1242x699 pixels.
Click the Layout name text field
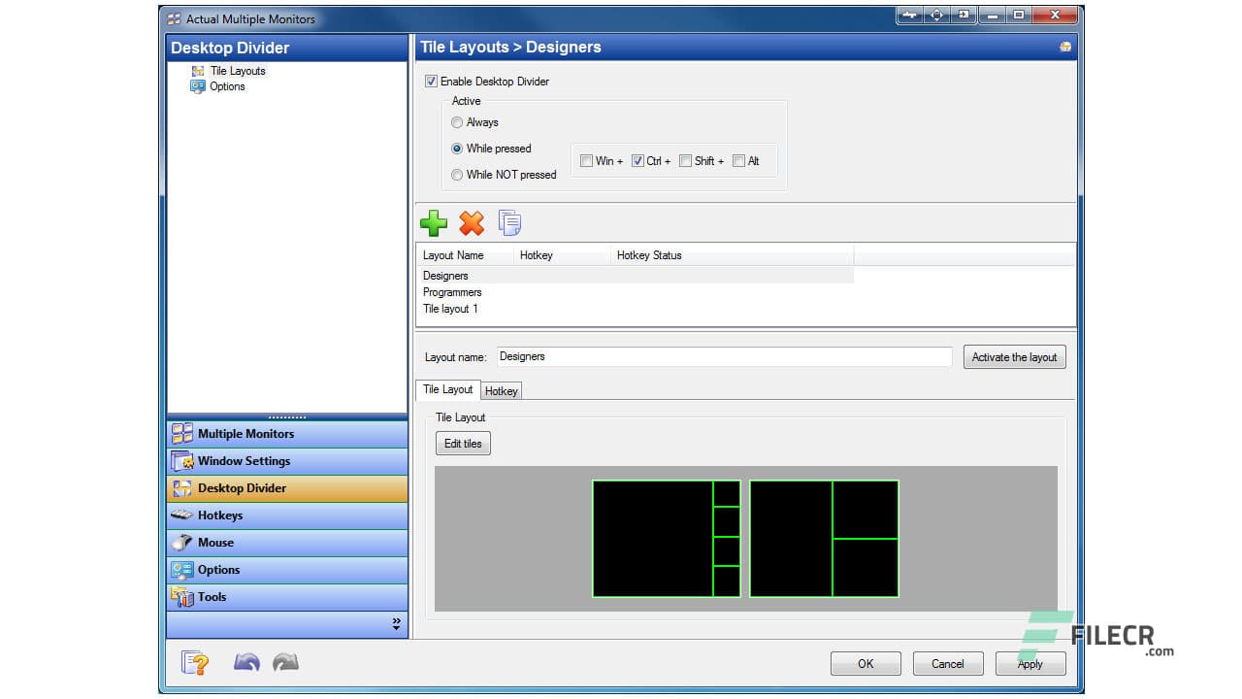pos(723,357)
